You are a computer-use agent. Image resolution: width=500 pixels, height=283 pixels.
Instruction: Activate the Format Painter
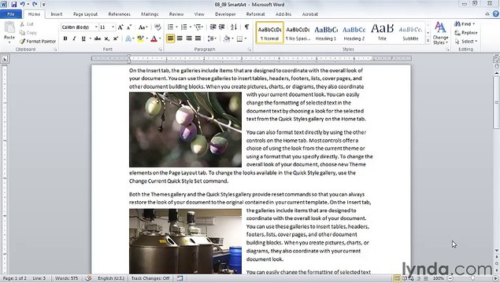(x=38, y=41)
